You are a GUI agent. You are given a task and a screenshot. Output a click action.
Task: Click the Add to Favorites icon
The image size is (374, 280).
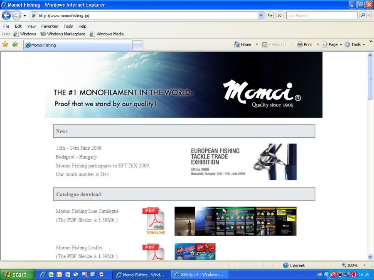15,44
